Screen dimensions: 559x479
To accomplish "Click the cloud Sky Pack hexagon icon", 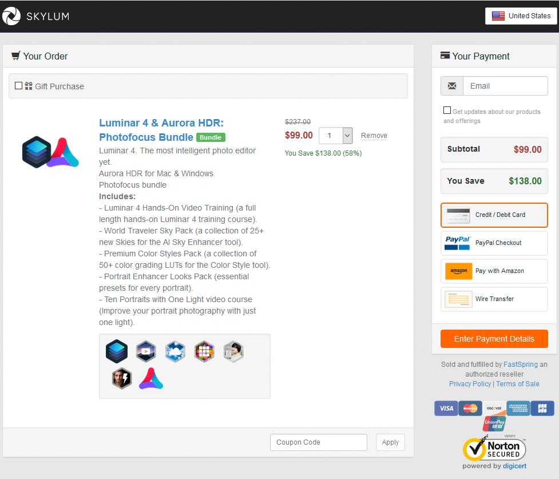I will click(175, 351).
